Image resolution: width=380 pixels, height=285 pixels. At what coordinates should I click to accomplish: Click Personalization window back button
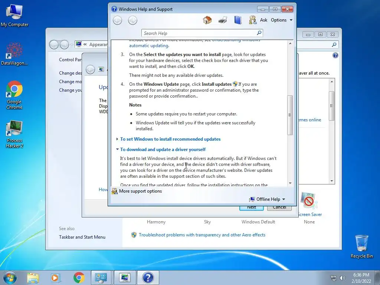[x=54, y=45]
